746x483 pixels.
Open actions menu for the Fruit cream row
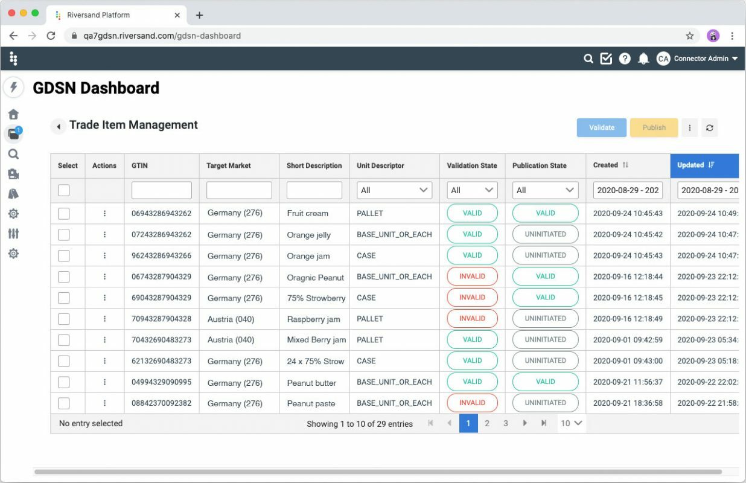click(104, 213)
